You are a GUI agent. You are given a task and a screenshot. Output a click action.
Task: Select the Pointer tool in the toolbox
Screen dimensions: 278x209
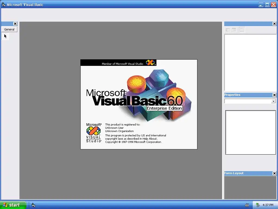[5, 36]
